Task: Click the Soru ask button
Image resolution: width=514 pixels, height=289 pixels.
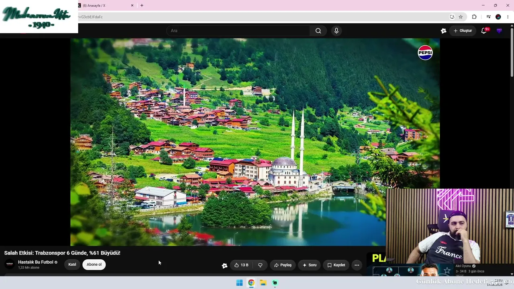Action: click(309, 265)
